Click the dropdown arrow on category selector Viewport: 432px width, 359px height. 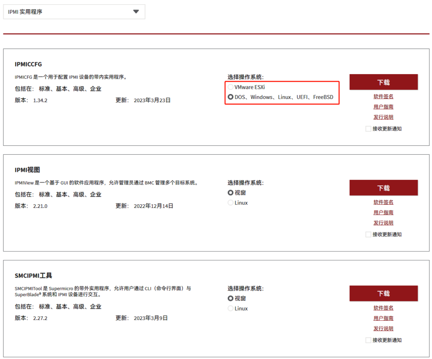tap(136, 11)
